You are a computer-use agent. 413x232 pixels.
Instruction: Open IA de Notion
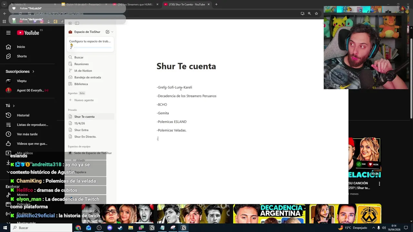(x=83, y=71)
